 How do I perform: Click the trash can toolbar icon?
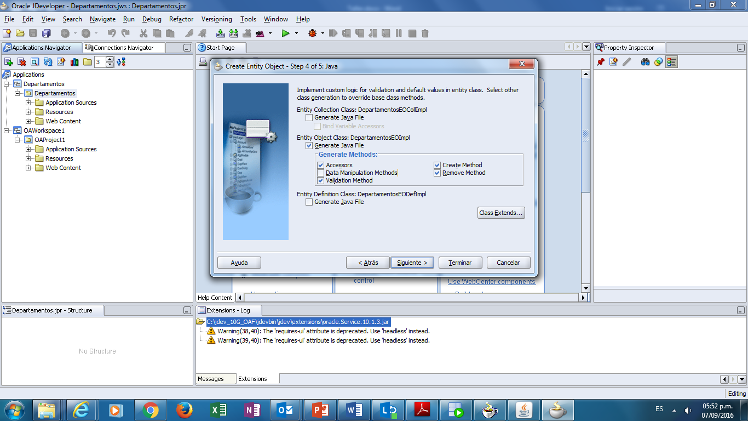pos(424,33)
